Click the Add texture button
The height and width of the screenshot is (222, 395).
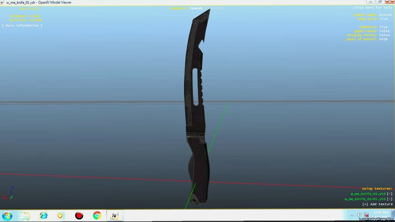click(x=377, y=204)
